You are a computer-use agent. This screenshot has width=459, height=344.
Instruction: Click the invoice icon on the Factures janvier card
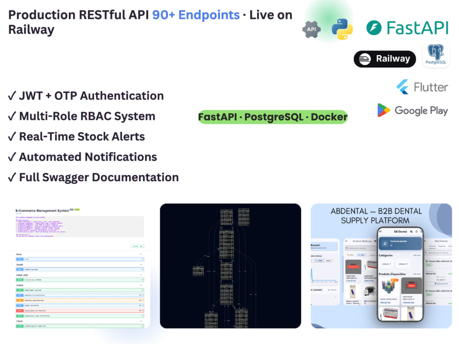coord(385,244)
